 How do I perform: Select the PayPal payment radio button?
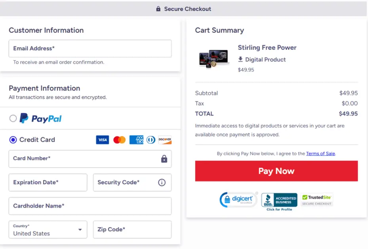13,118
